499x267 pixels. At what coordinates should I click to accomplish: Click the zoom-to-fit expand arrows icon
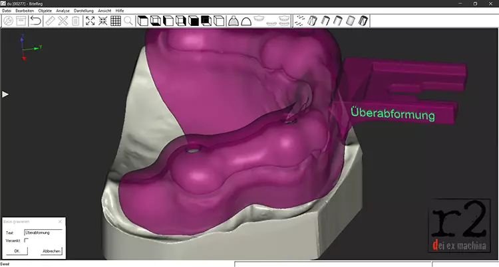click(90, 21)
